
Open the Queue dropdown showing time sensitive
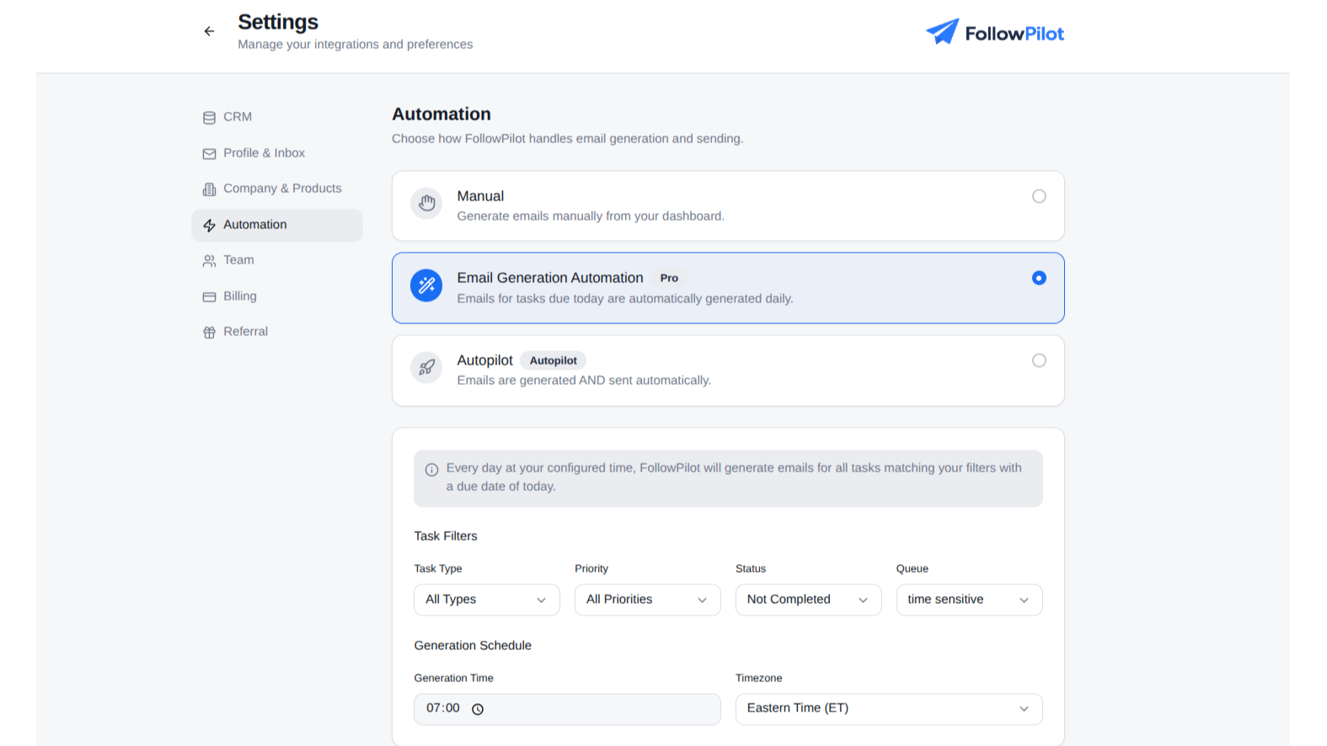pos(969,599)
